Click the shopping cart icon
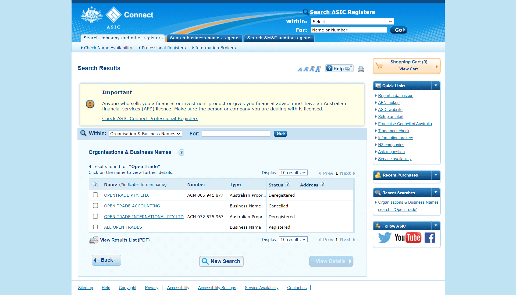The width and height of the screenshot is (516, 295). click(379, 66)
